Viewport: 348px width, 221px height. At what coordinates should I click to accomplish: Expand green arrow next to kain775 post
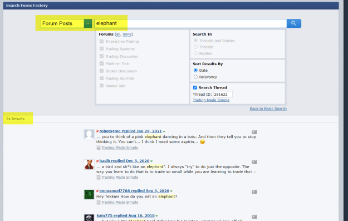click(156, 216)
